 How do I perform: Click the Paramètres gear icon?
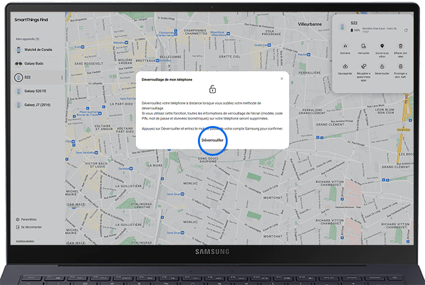(18, 219)
